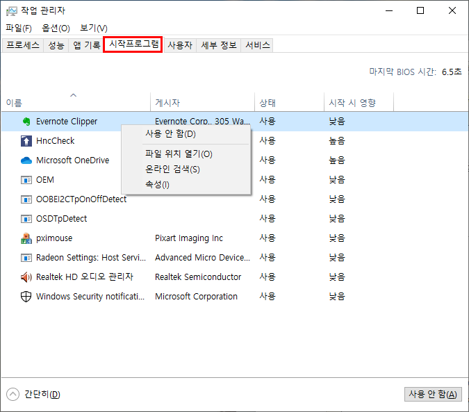The width and height of the screenshot is (469, 412).
Task: Select the OEM row name
Action: (45, 180)
